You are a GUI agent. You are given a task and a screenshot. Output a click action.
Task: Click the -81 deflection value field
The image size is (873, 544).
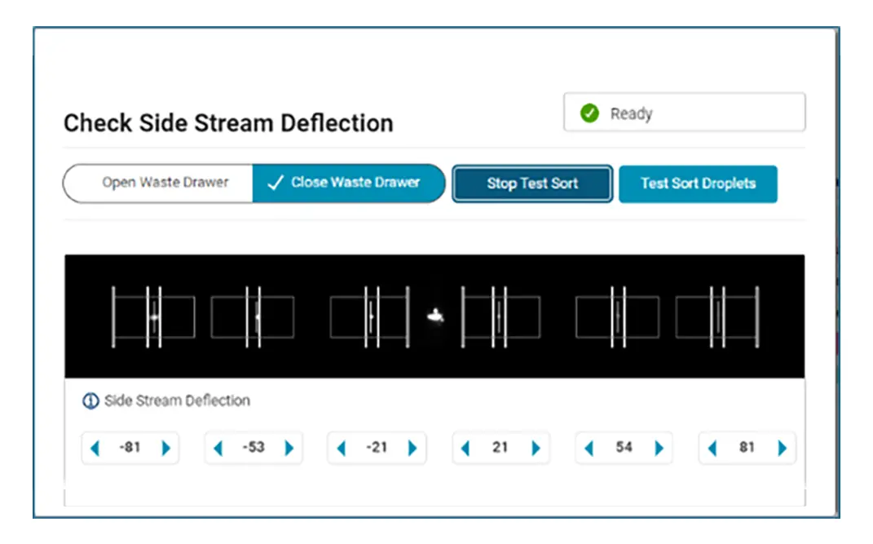point(130,448)
